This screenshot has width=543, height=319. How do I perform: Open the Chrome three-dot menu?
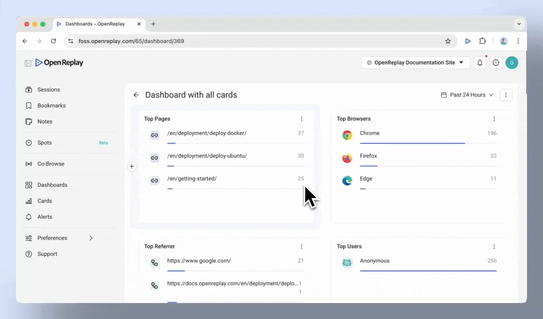(x=518, y=41)
